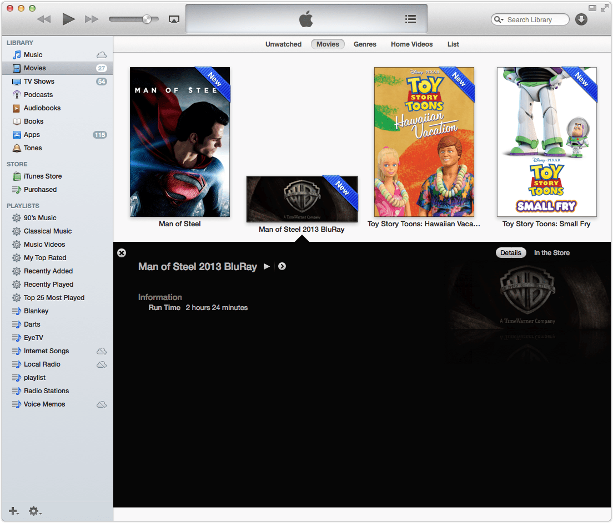
Task: Open the My Top Rated playlist
Action: [x=57, y=257]
